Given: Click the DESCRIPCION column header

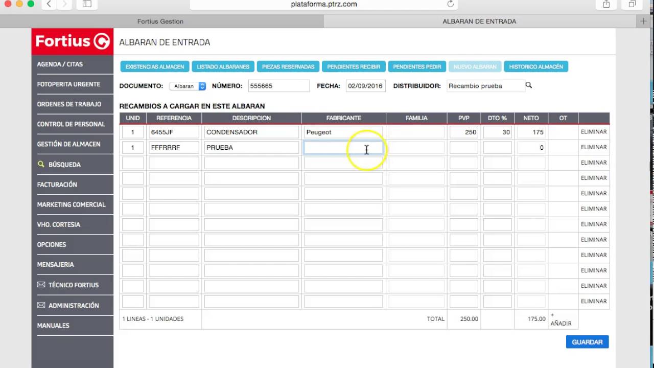Looking at the screenshot, I should tap(251, 118).
